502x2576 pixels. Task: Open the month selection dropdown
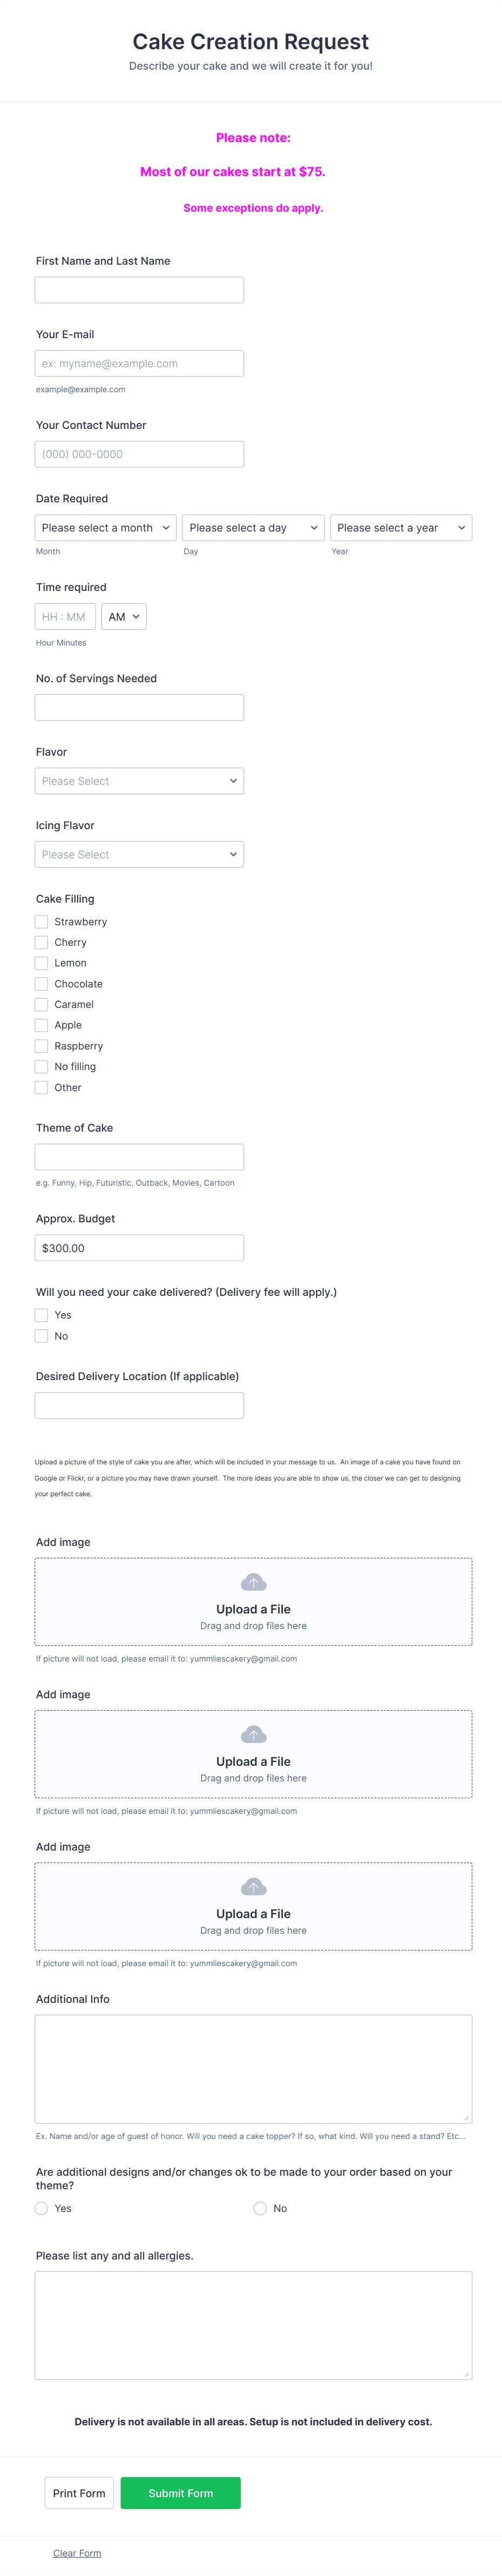[x=105, y=527]
